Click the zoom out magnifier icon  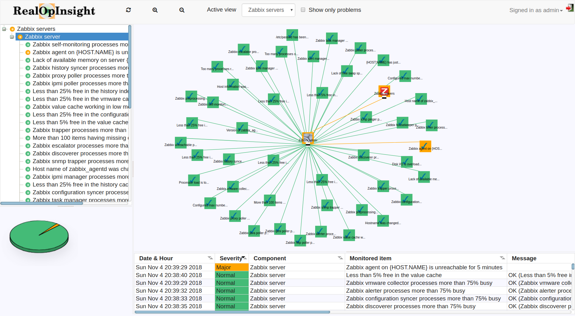coord(182,10)
